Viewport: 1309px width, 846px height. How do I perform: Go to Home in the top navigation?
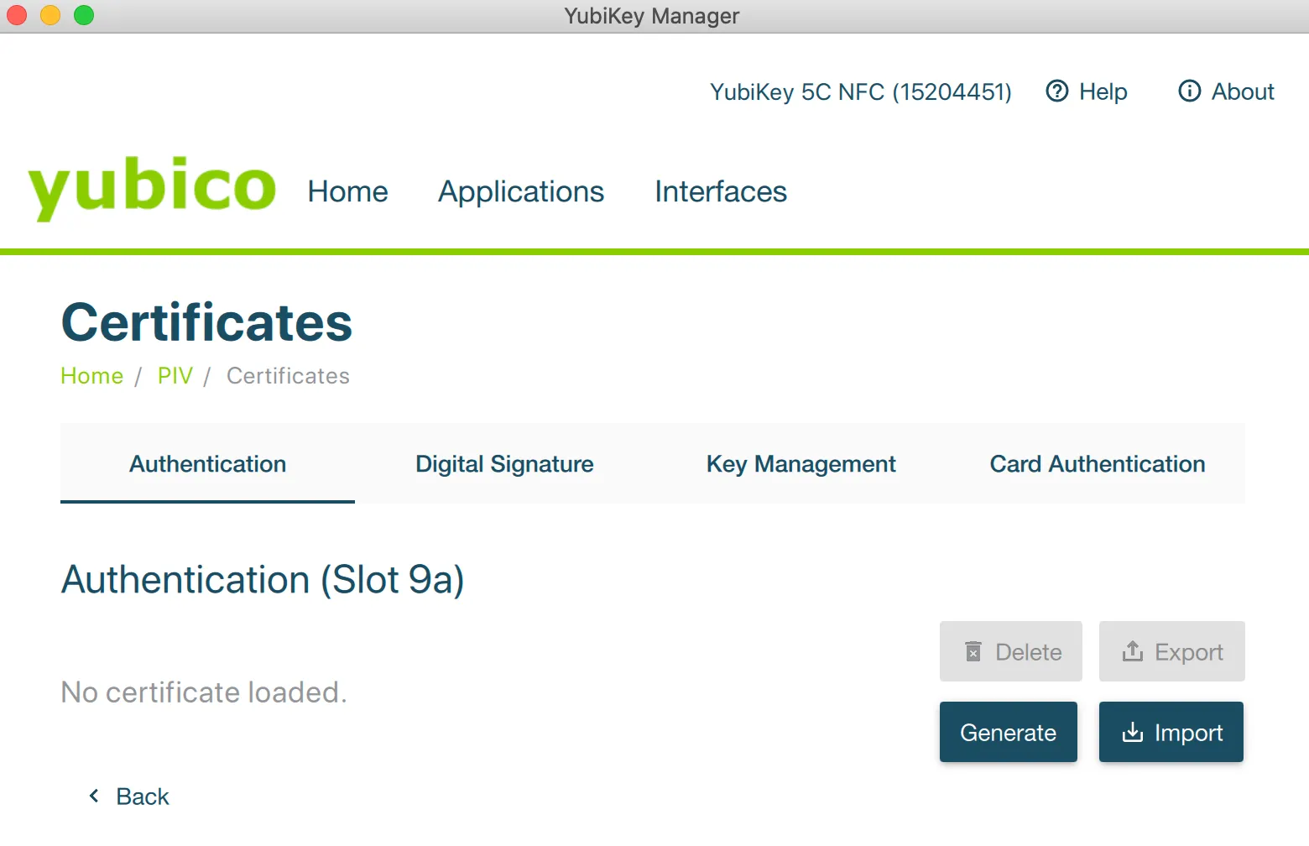(347, 191)
